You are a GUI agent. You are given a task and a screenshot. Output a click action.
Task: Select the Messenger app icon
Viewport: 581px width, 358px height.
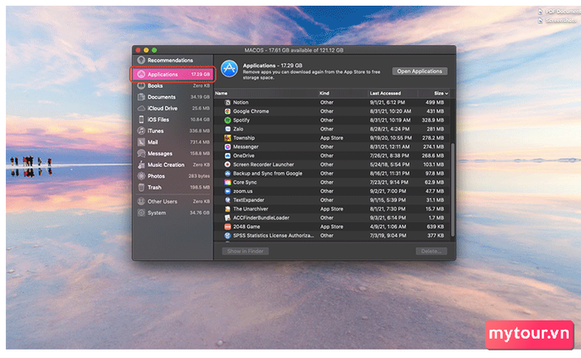[x=227, y=146]
